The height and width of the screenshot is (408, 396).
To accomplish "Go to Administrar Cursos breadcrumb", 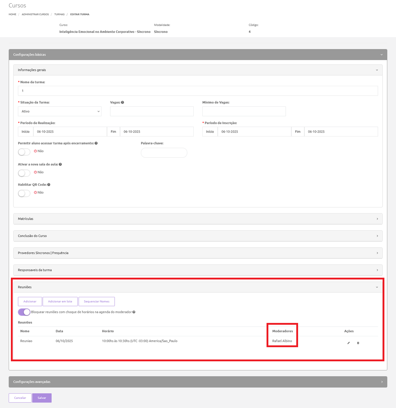I will [x=35, y=14].
